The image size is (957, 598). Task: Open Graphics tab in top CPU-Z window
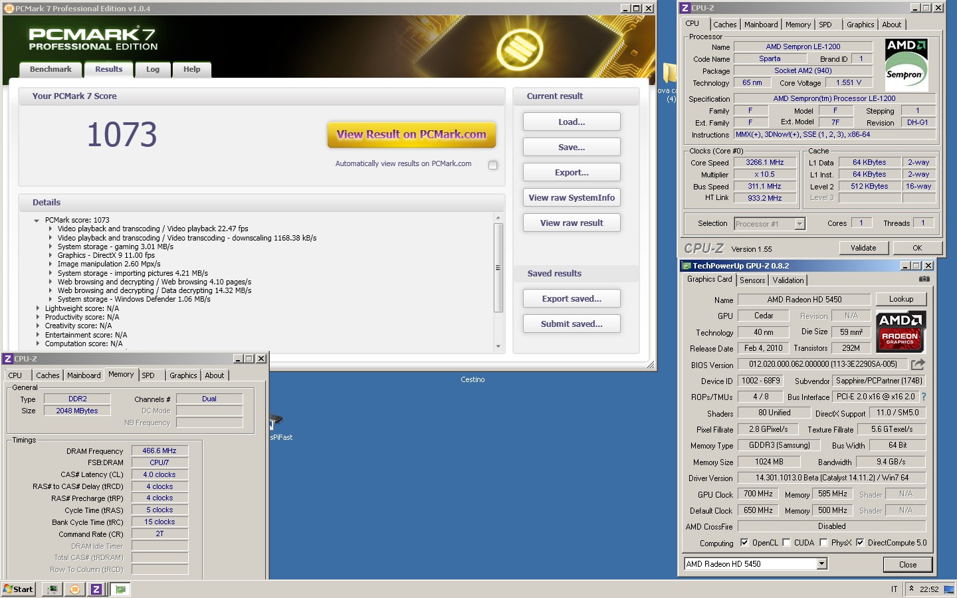[860, 25]
